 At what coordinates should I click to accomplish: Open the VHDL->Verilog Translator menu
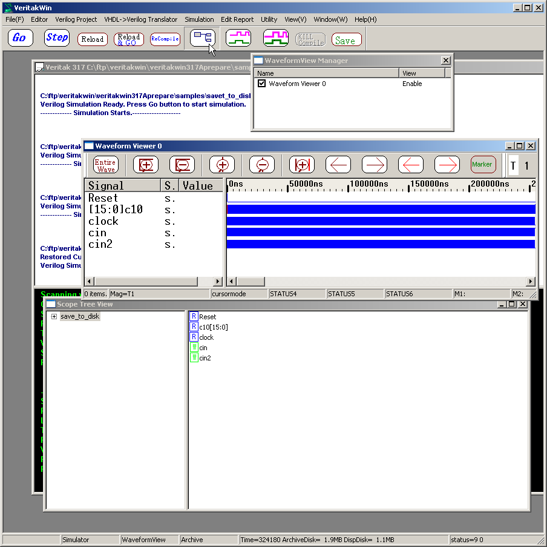(140, 19)
